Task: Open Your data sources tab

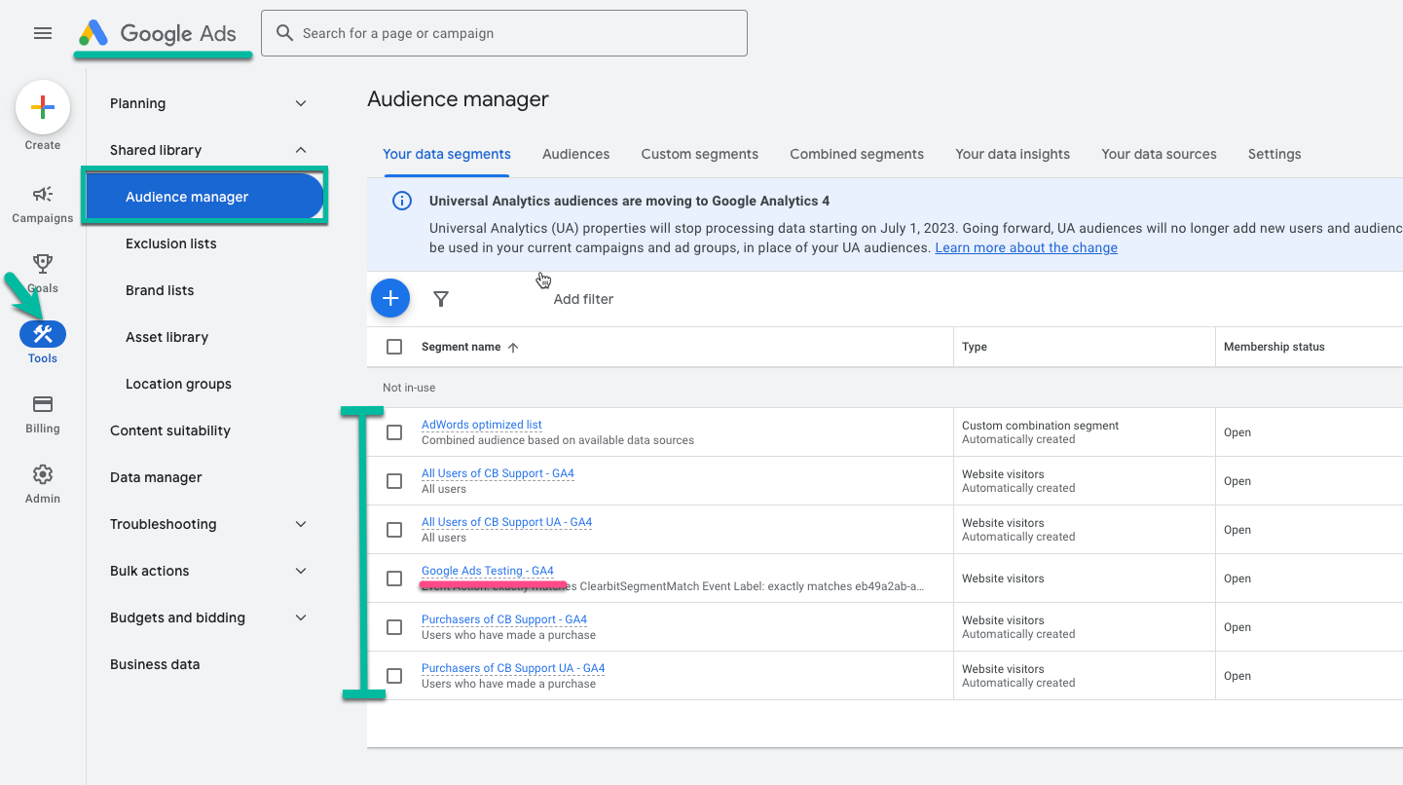Action: pos(1159,154)
